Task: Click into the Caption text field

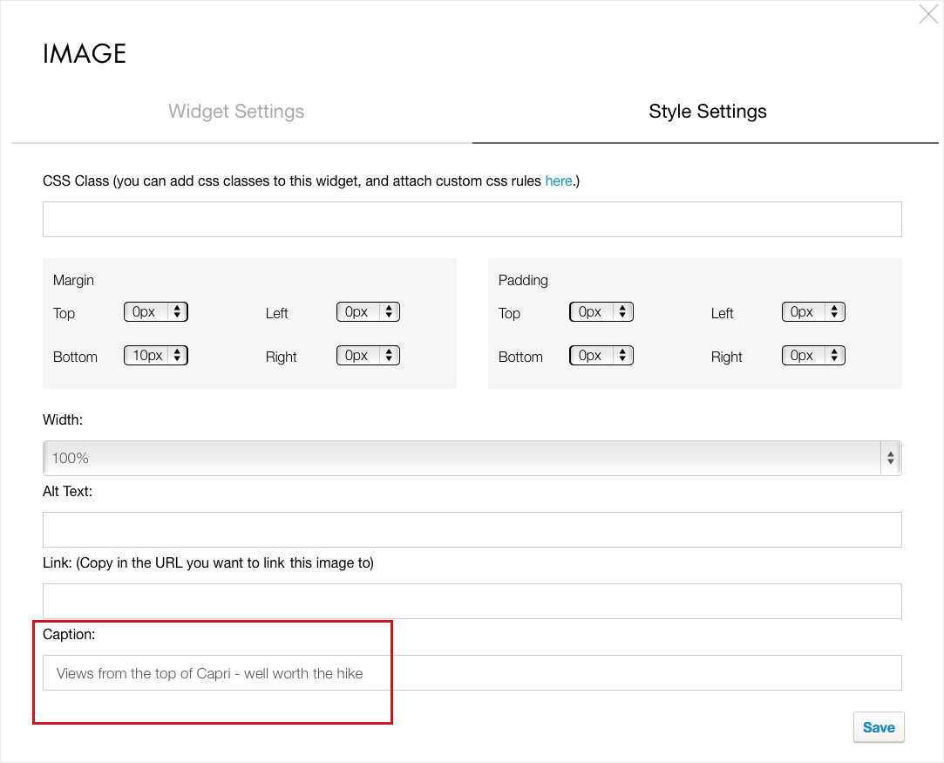Action: (472, 672)
